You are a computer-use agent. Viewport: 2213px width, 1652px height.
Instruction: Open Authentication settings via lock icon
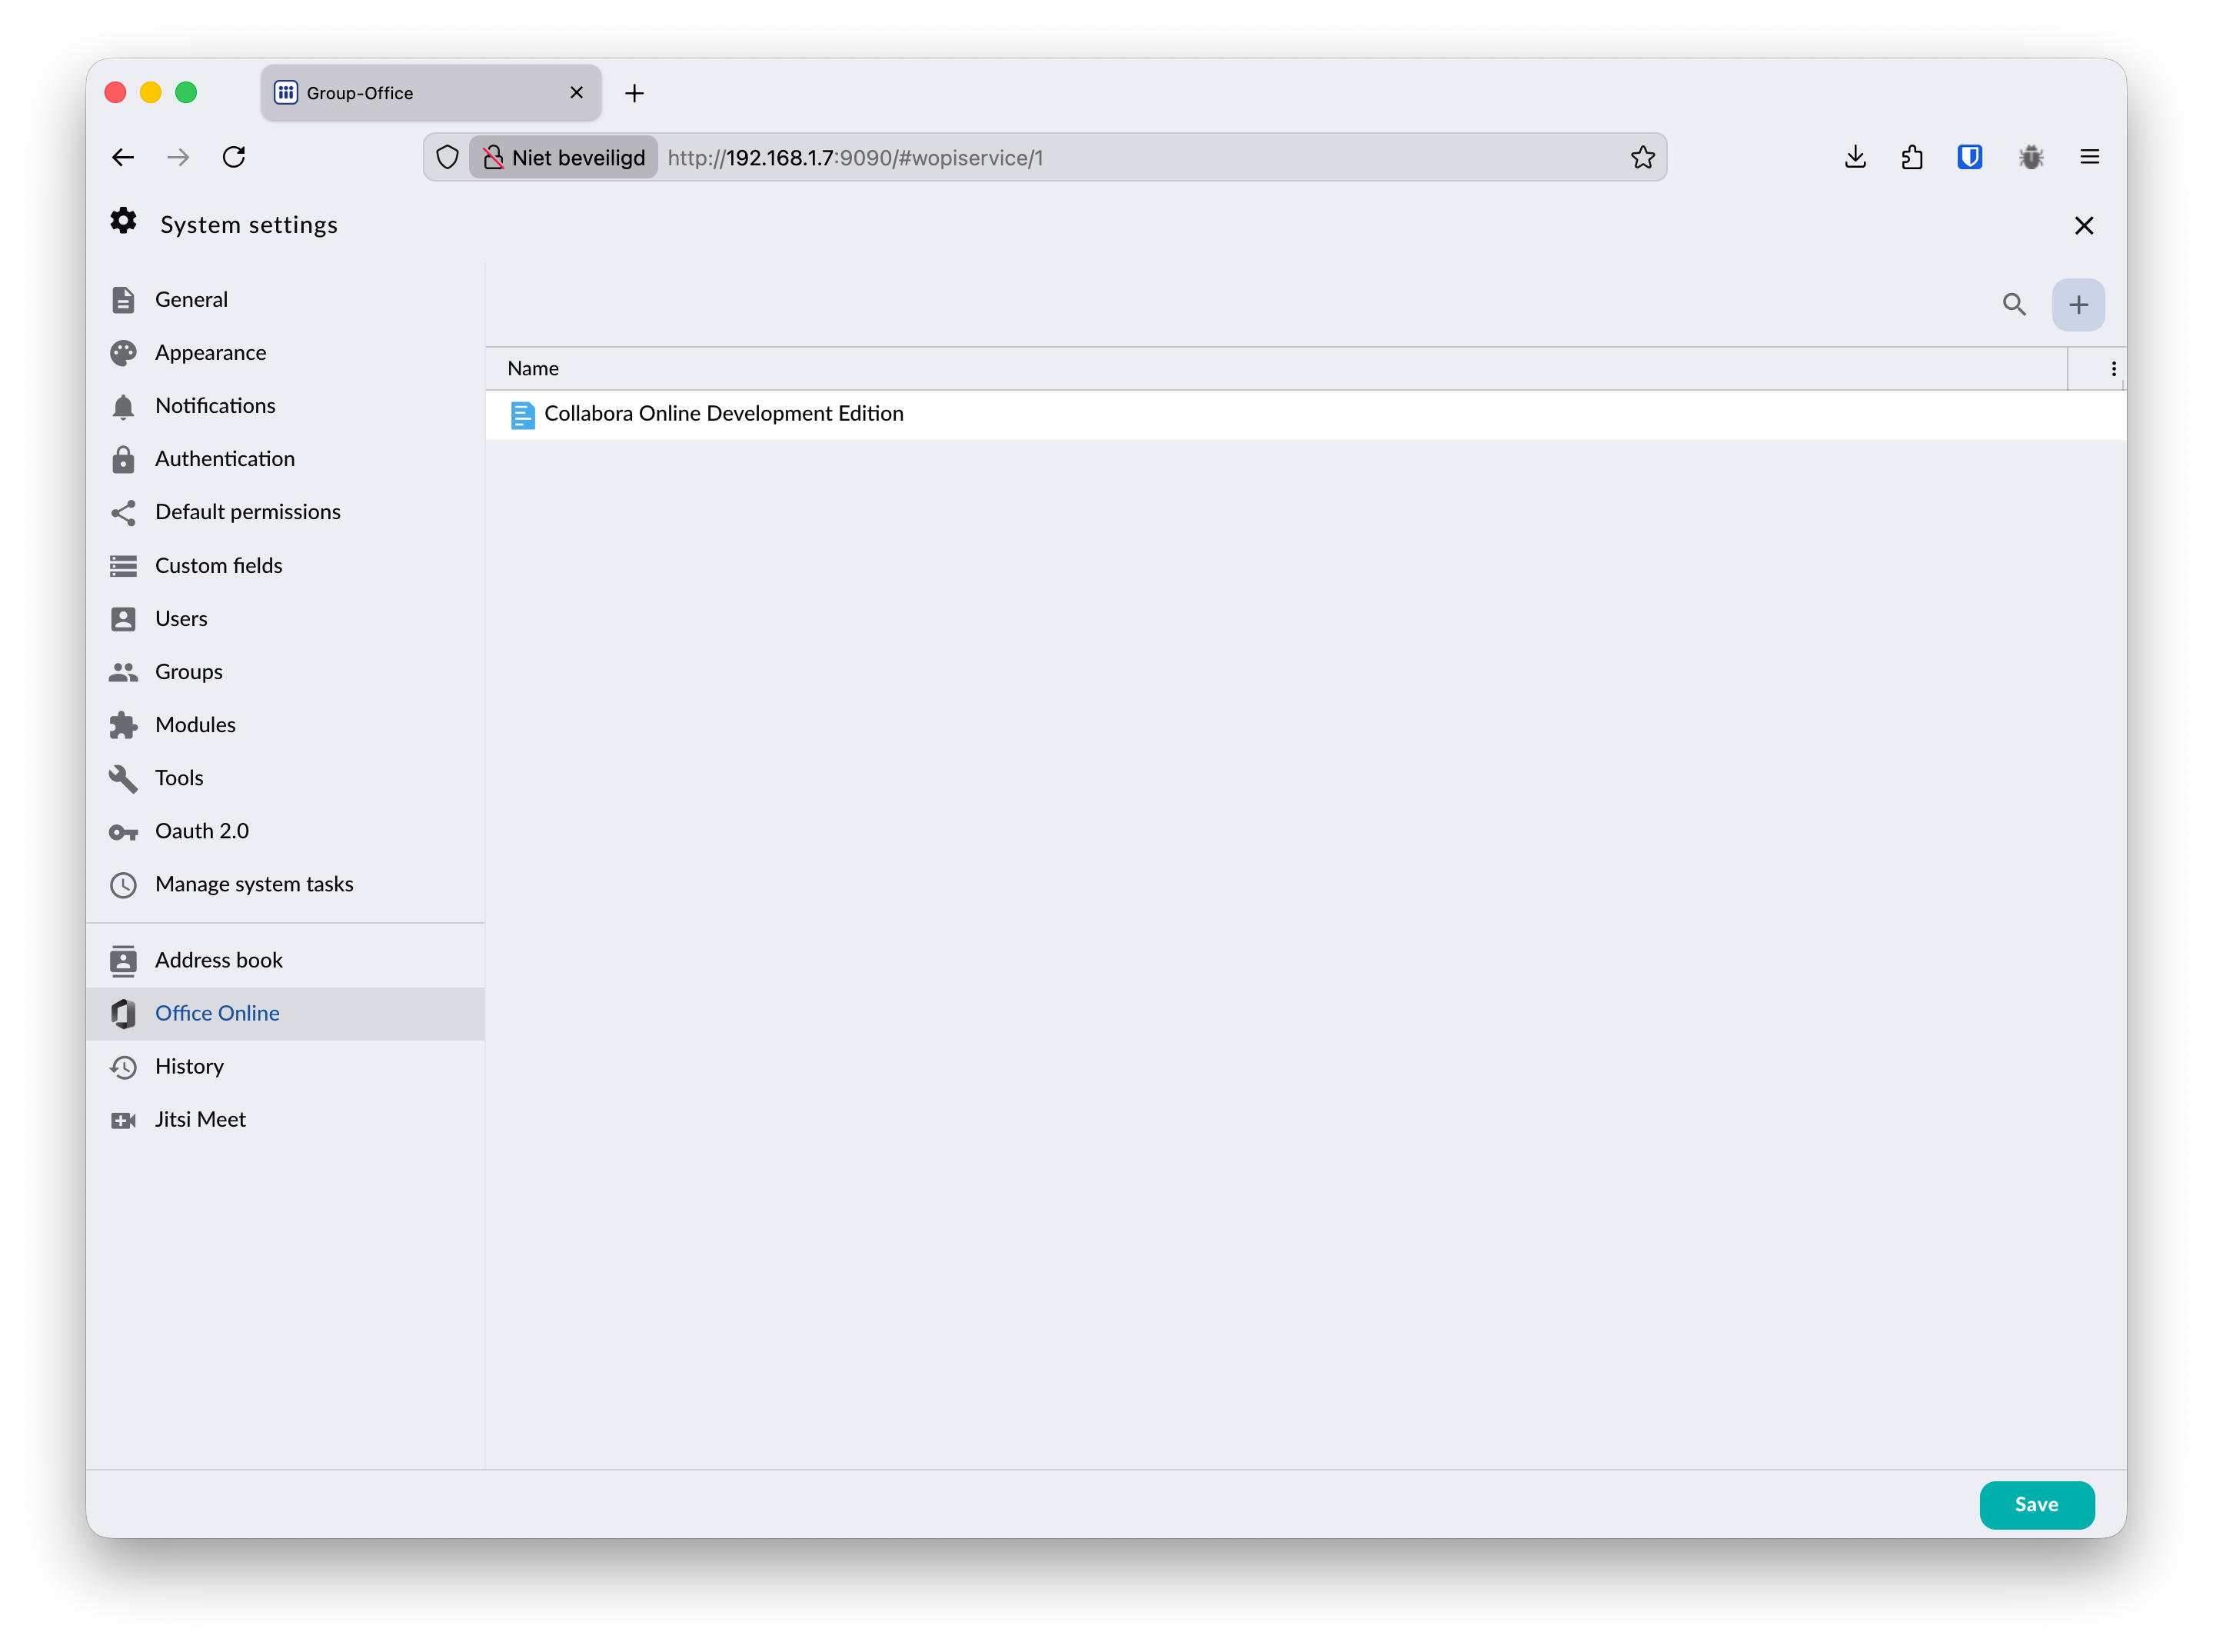point(123,459)
